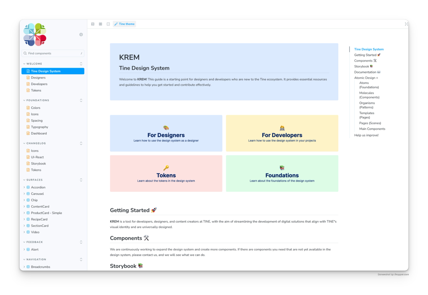Expand the ProductCard - Simple chevron
Image resolution: width=428 pixels, height=295 pixels.
(x=24, y=213)
